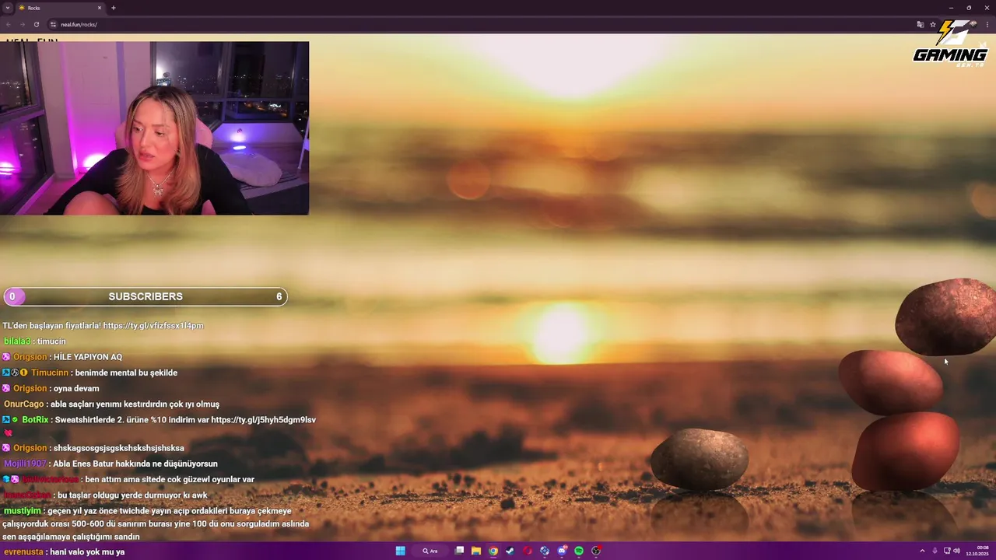Image resolution: width=996 pixels, height=560 pixels.
Task: Pick the top speckled brown rock
Action: pyautogui.click(x=945, y=317)
